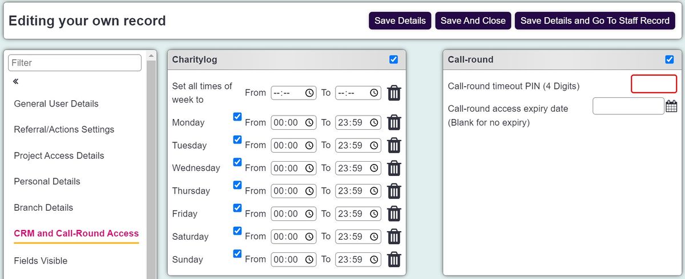Go to Project Access Details section
The image size is (685, 279).
[x=59, y=155]
